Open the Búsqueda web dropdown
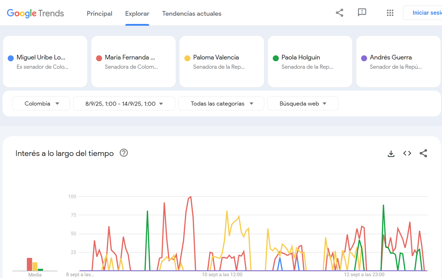442x278 pixels. click(x=303, y=103)
